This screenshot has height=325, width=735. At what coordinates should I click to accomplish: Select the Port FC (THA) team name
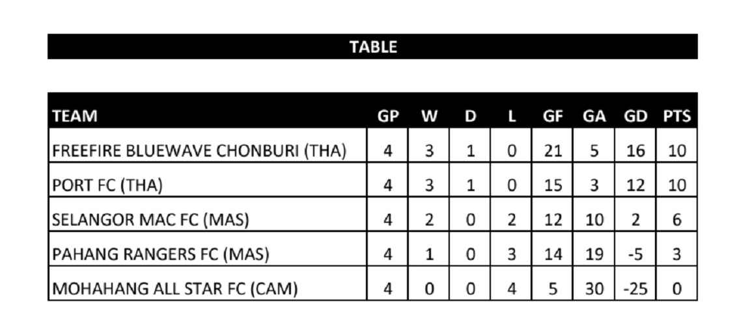tap(107, 185)
